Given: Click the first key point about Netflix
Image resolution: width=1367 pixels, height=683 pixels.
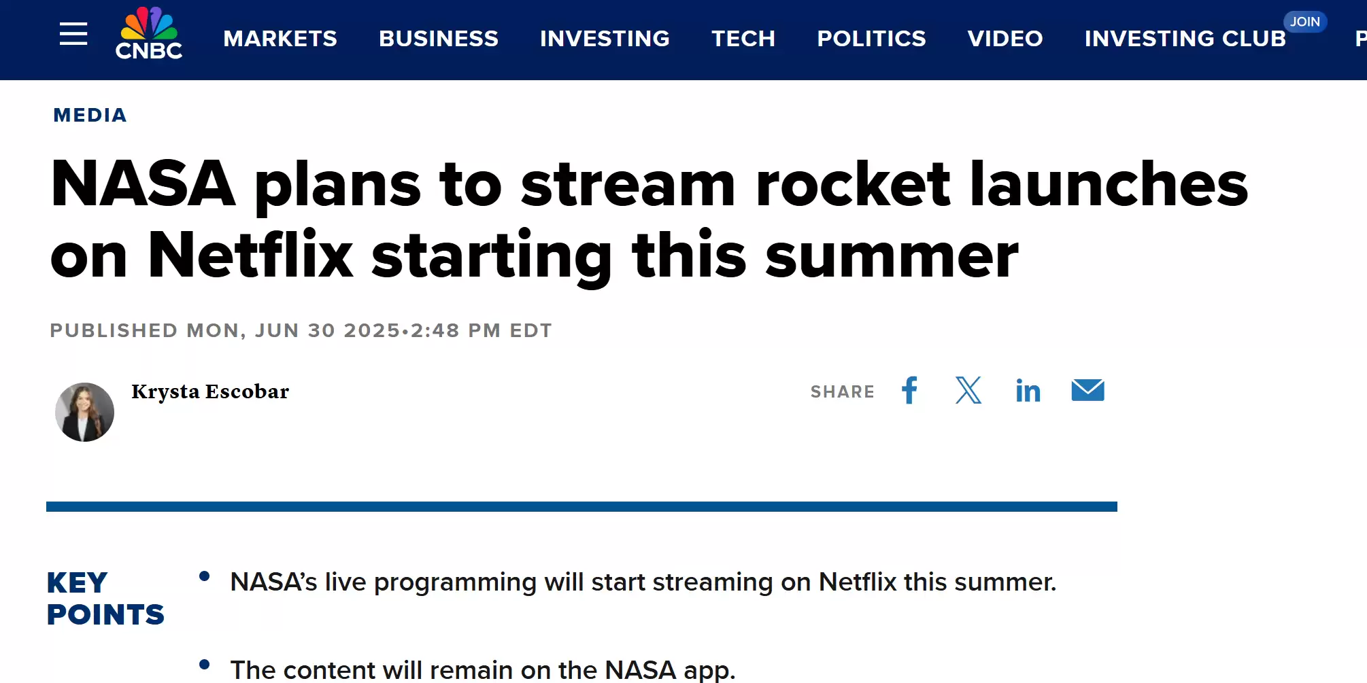Looking at the screenshot, I should 643,582.
